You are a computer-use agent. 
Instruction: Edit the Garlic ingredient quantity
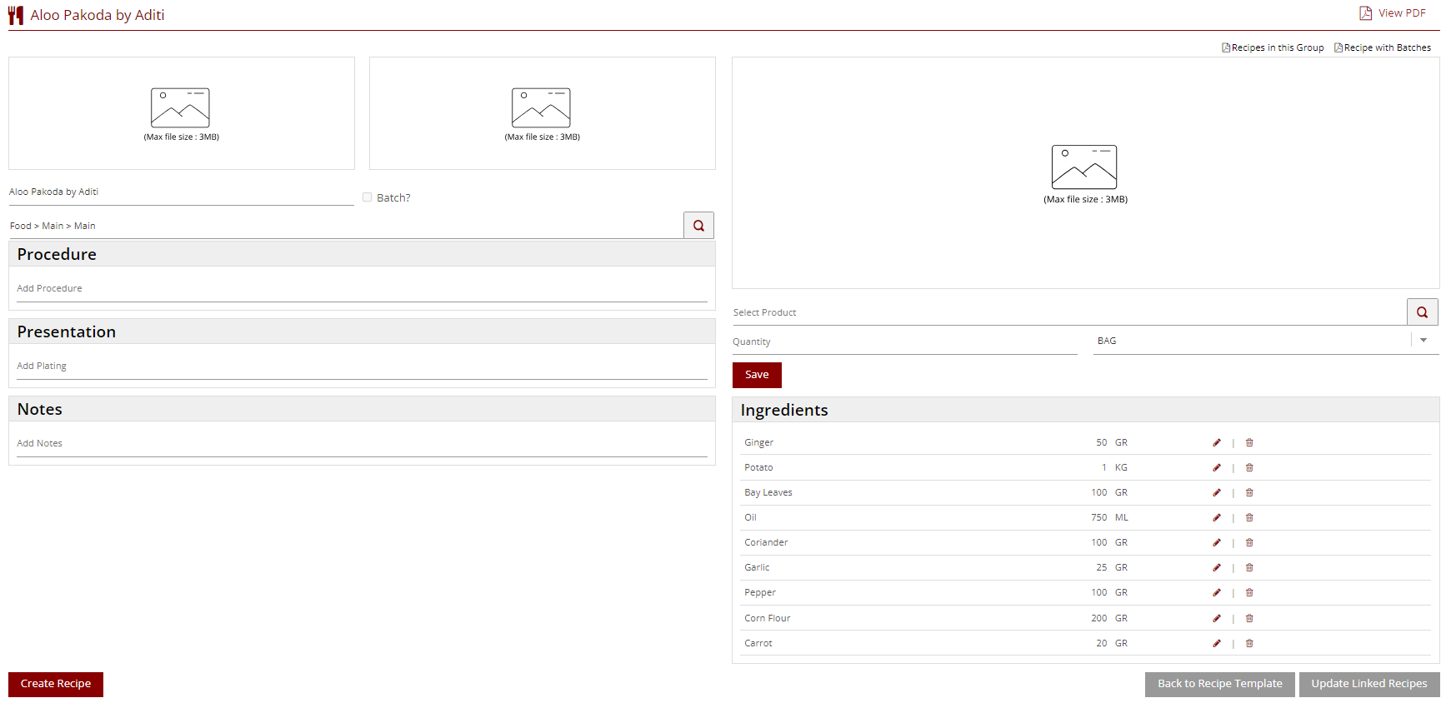tap(1216, 568)
